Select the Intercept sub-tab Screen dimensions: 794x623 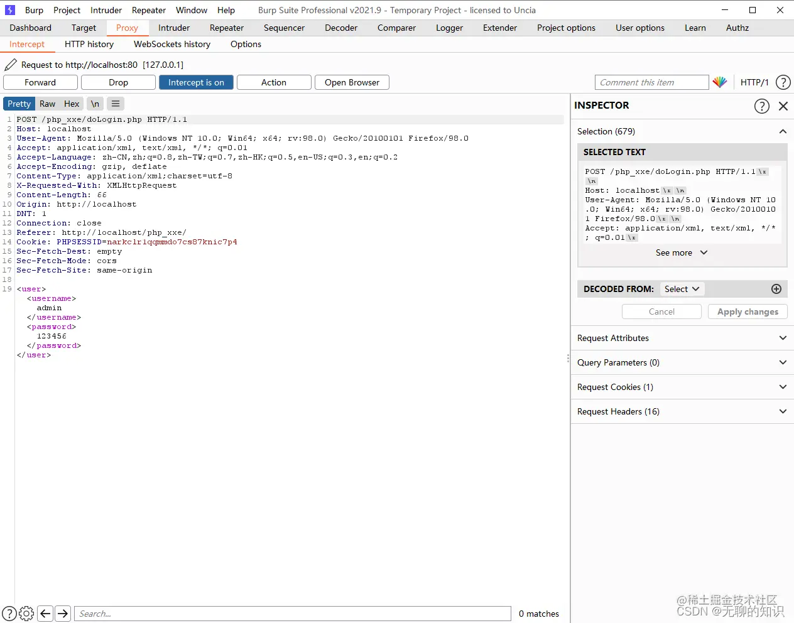(27, 44)
